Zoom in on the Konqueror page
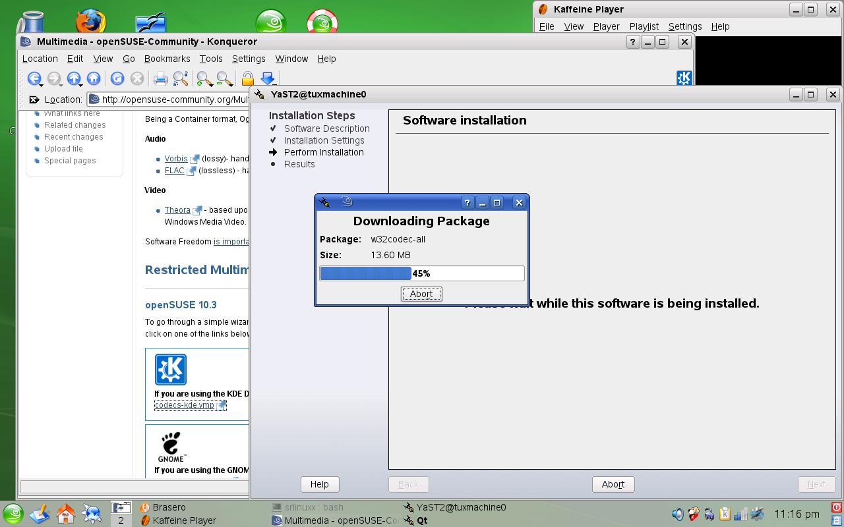Image resolution: width=844 pixels, height=527 pixels. 204,79
